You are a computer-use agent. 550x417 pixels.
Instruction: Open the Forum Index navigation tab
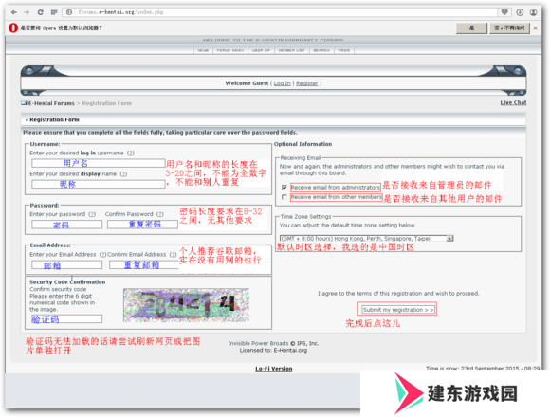click(230, 50)
